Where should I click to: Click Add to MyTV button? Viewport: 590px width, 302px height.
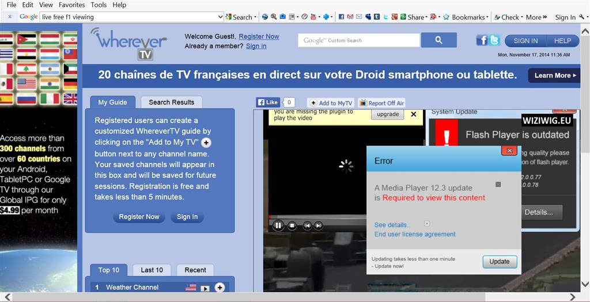(331, 103)
